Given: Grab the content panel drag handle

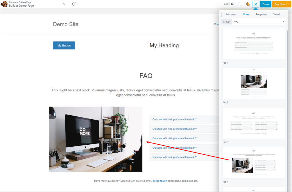Looking at the screenshot, I should [221, 14].
